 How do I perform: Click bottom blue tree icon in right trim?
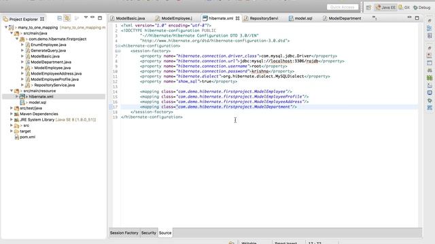(x=430, y=108)
